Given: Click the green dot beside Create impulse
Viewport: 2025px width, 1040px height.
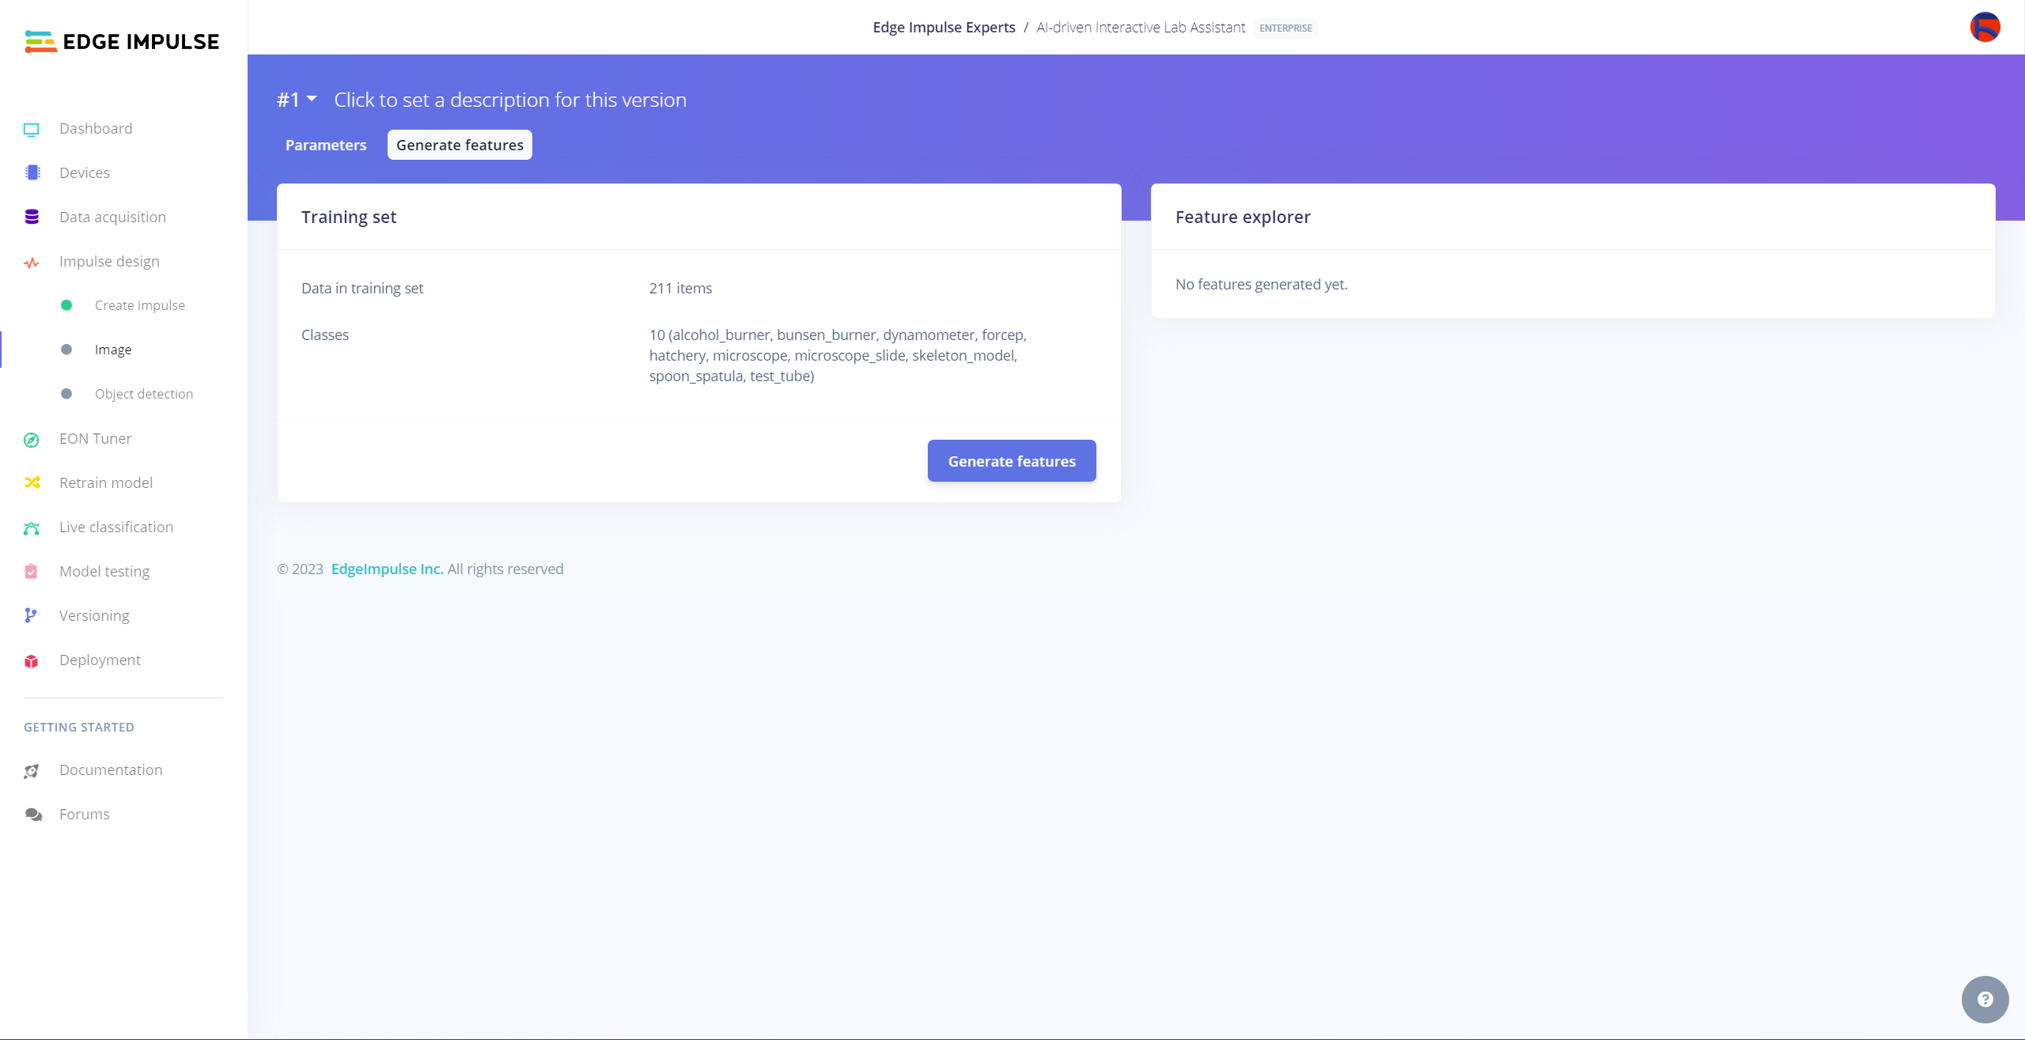Looking at the screenshot, I should click(66, 305).
